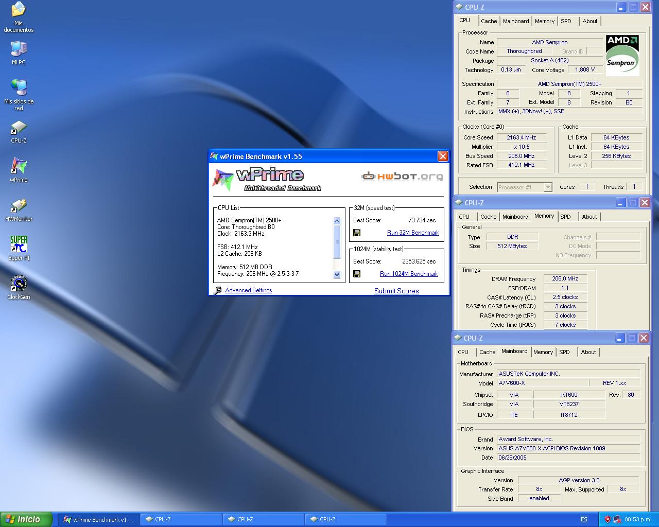Viewport: 659px width, 527px height.
Task: Open Mi PC desktop icon
Action: coord(19,53)
